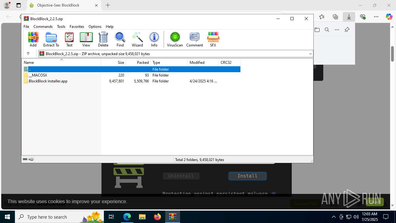Click the Install button on webpage
The width and height of the screenshot is (396, 223).
[x=247, y=176]
